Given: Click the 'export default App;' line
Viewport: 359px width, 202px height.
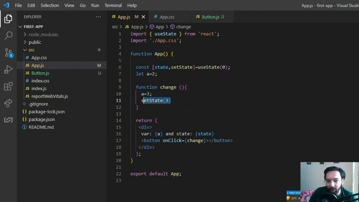Looking at the screenshot, I should tap(156, 173).
